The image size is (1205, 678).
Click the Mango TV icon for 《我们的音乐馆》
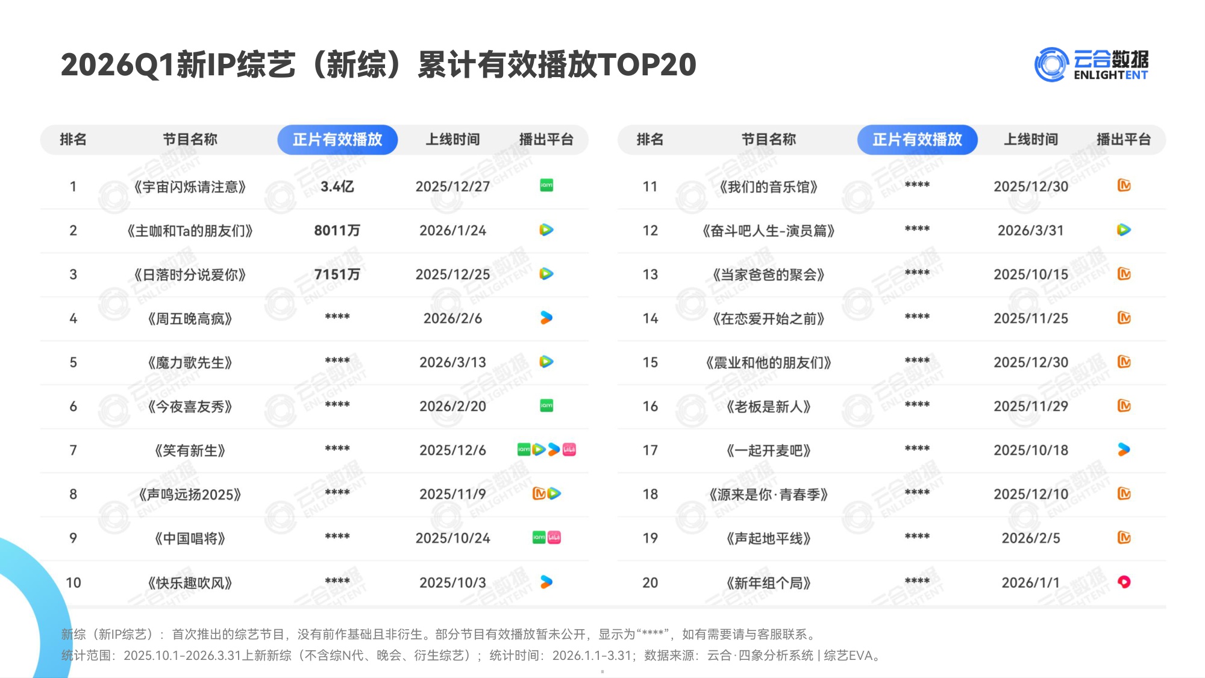click(x=1124, y=186)
